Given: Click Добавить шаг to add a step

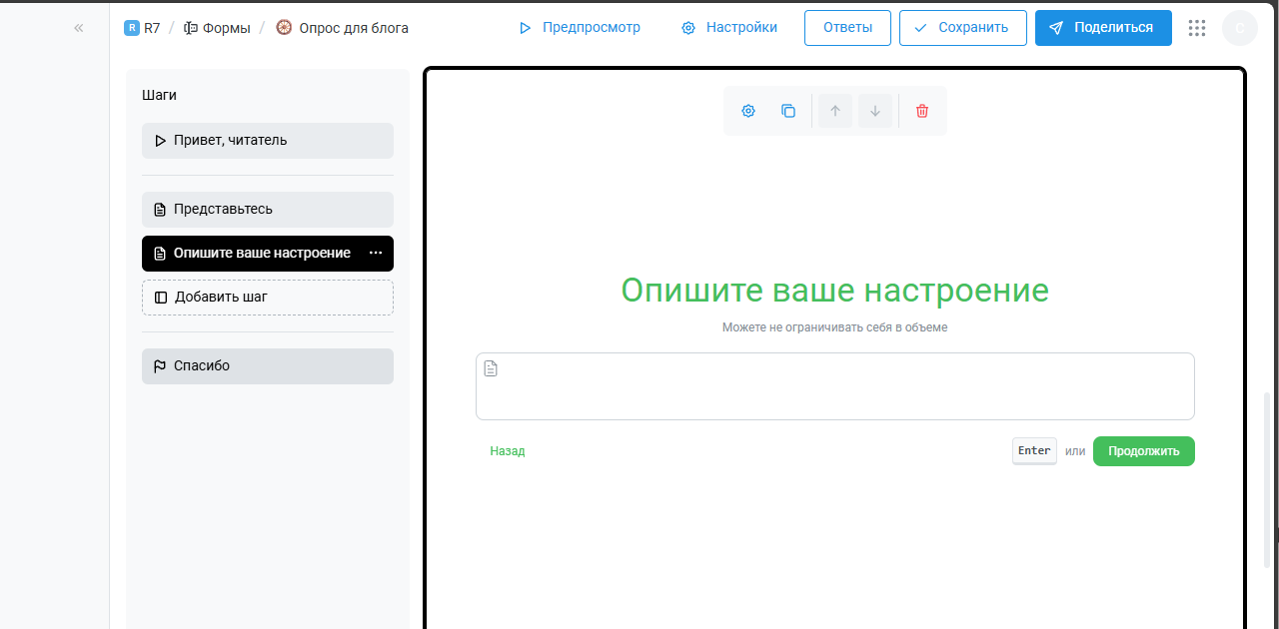Looking at the screenshot, I should point(268,298).
